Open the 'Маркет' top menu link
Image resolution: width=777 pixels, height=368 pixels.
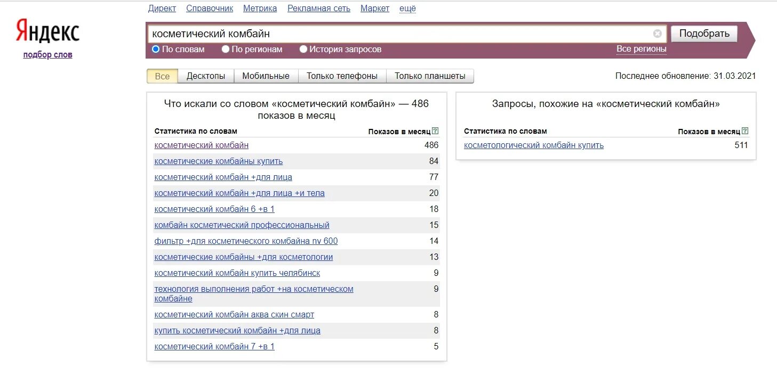point(375,8)
